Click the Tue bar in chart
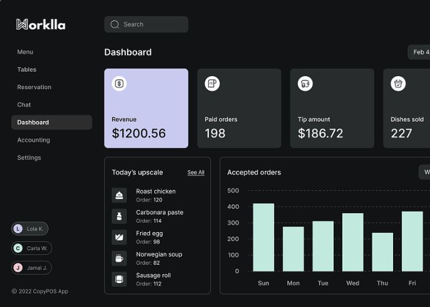 pyautogui.click(x=323, y=246)
